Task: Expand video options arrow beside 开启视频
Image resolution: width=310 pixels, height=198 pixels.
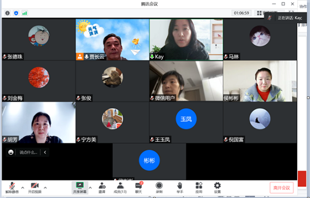Action: tap(45, 188)
